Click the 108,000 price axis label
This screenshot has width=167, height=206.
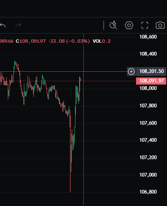tap(148, 88)
